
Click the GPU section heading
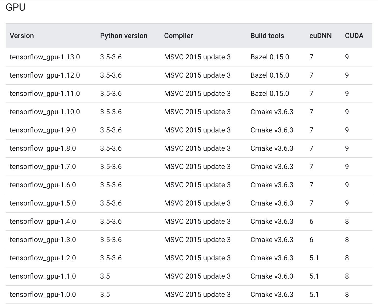15,7
